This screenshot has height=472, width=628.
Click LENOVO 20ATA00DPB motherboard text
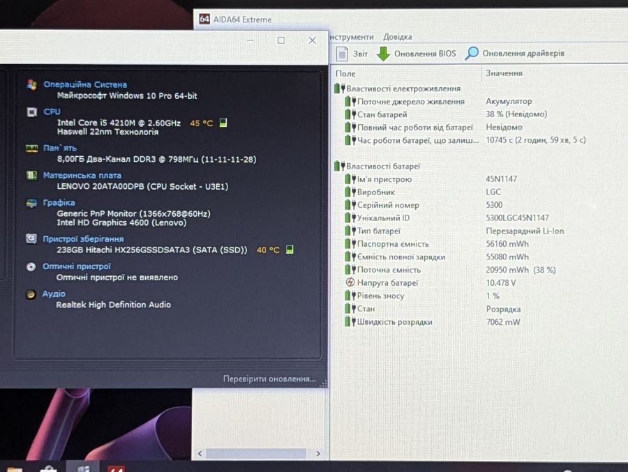click(142, 187)
